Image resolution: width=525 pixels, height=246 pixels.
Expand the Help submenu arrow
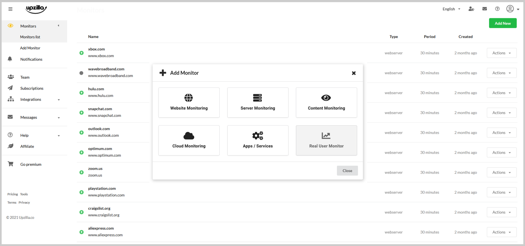coord(59,135)
